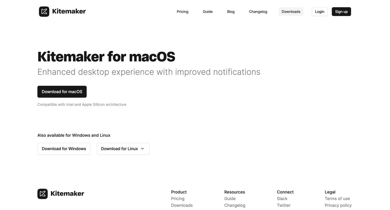The height and width of the screenshot is (210, 390).
Task: Open Changelog link in footer Resources column
Action: click(x=235, y=205)
